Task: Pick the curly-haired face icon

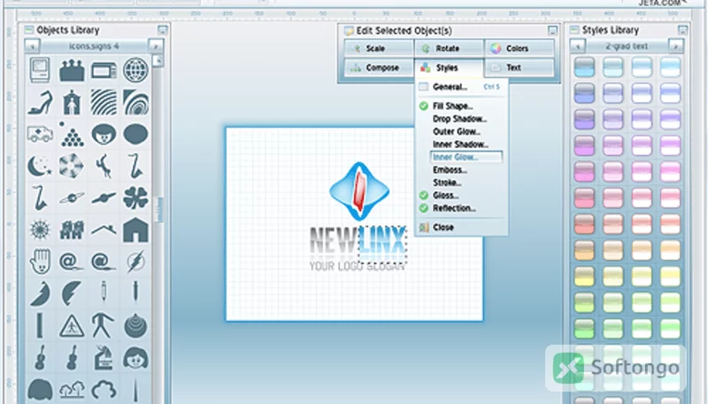Action: point(104,134)
